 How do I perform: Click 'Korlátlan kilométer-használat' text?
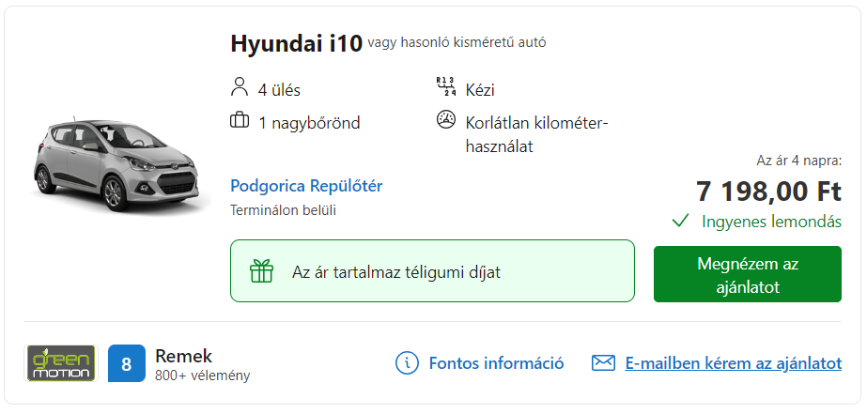tap(537, 134)
